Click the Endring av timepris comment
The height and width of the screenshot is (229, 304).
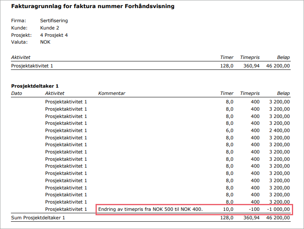point(150,209)
